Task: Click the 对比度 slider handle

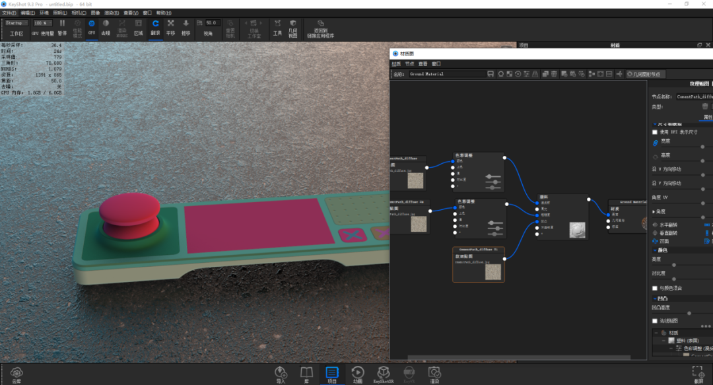Action: pyautogui.click(x=674, y=279)
